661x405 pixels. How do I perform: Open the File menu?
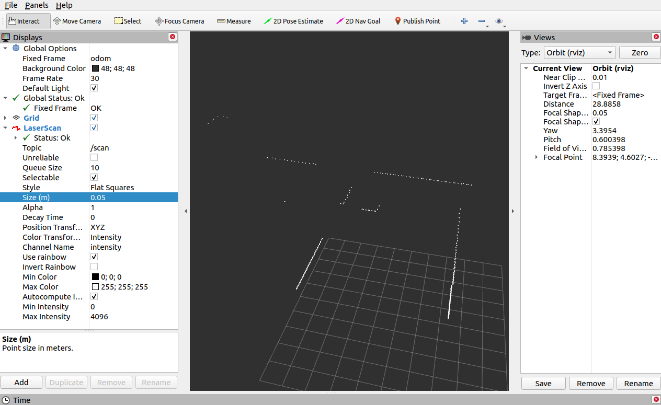pyautogui.click(x=11, y=5)
